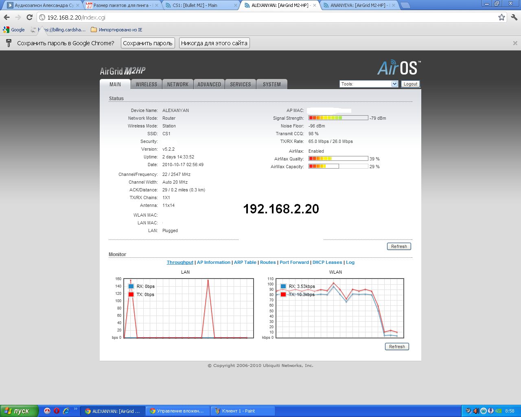The image size is (521, 417).
Task: Click the globe site icon in address bar
Action: pyautogui.click(x=42, y=18)
